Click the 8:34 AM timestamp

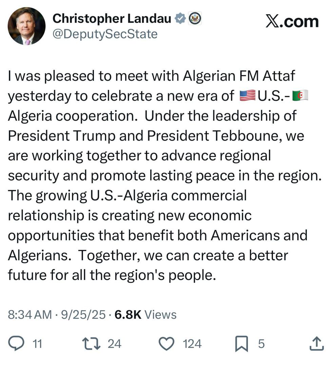click(30, 315)
